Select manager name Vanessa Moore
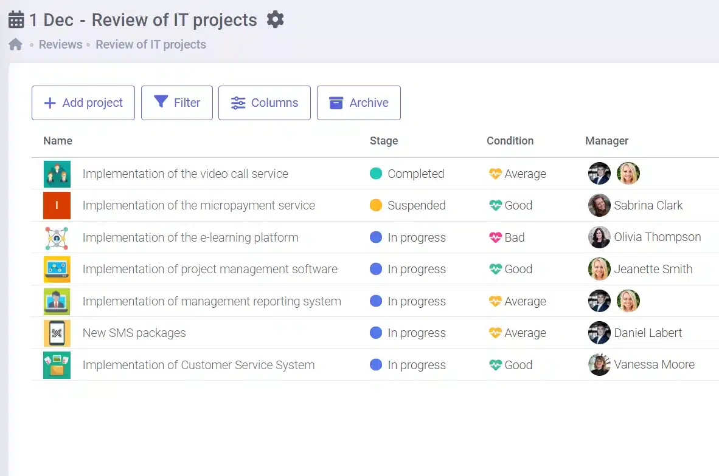The image size is (719, 476). point(655,364)
